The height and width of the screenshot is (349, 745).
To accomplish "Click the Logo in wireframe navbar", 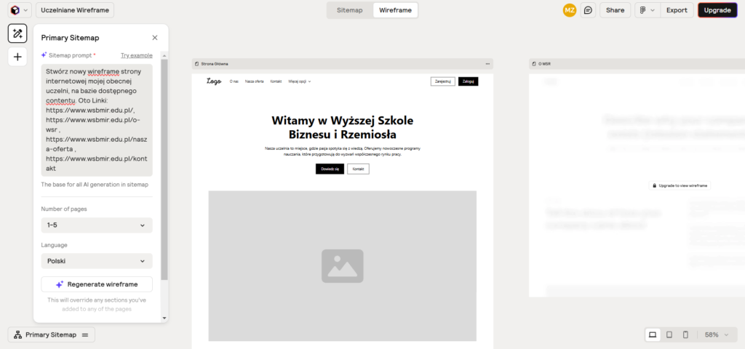I will [x=214, y=81].
